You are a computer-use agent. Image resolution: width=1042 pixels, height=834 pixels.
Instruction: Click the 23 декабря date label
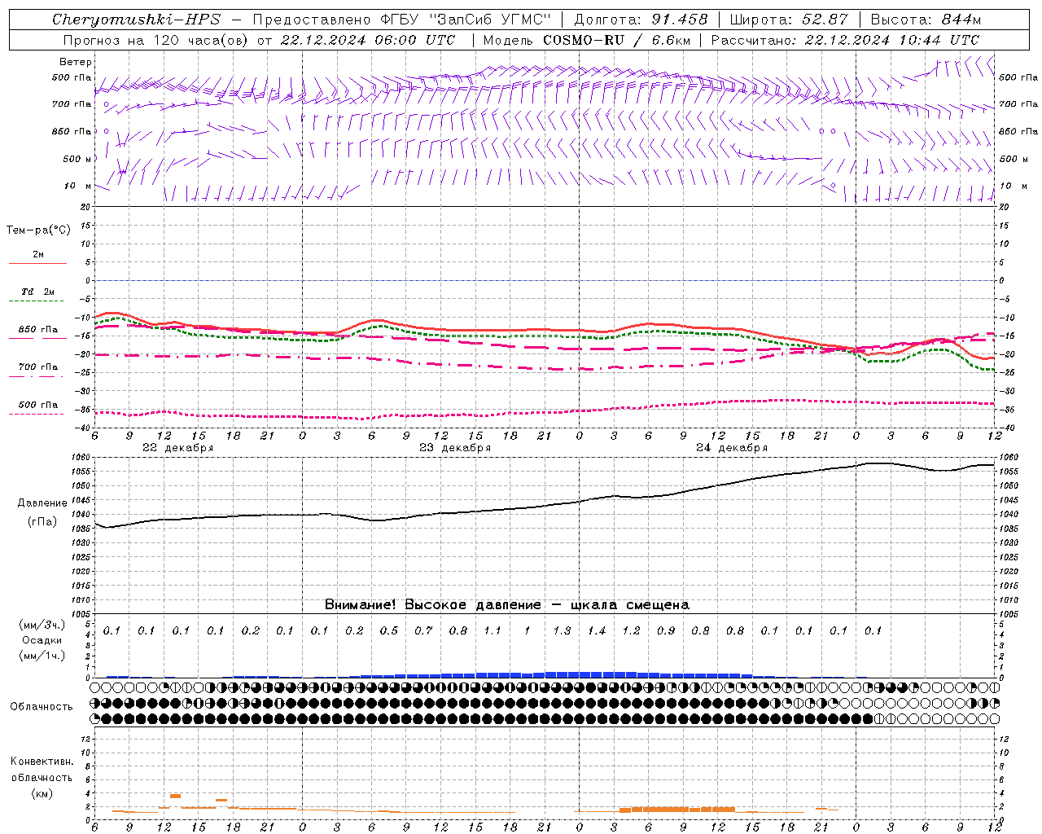(454, 448)
